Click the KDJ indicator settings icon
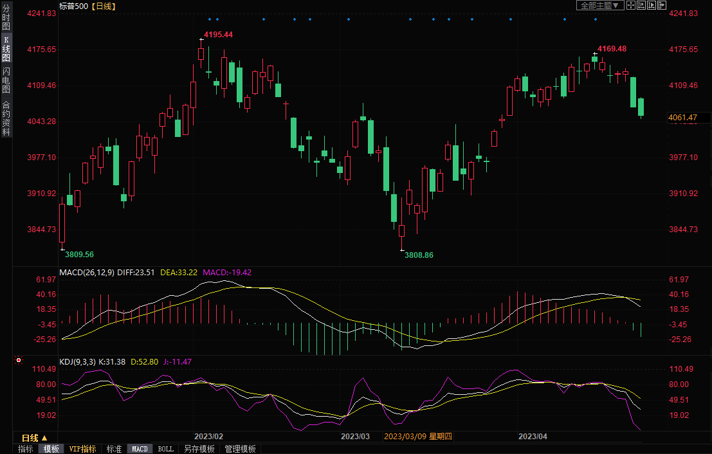 pyautogui.click(x=18, y=361)
